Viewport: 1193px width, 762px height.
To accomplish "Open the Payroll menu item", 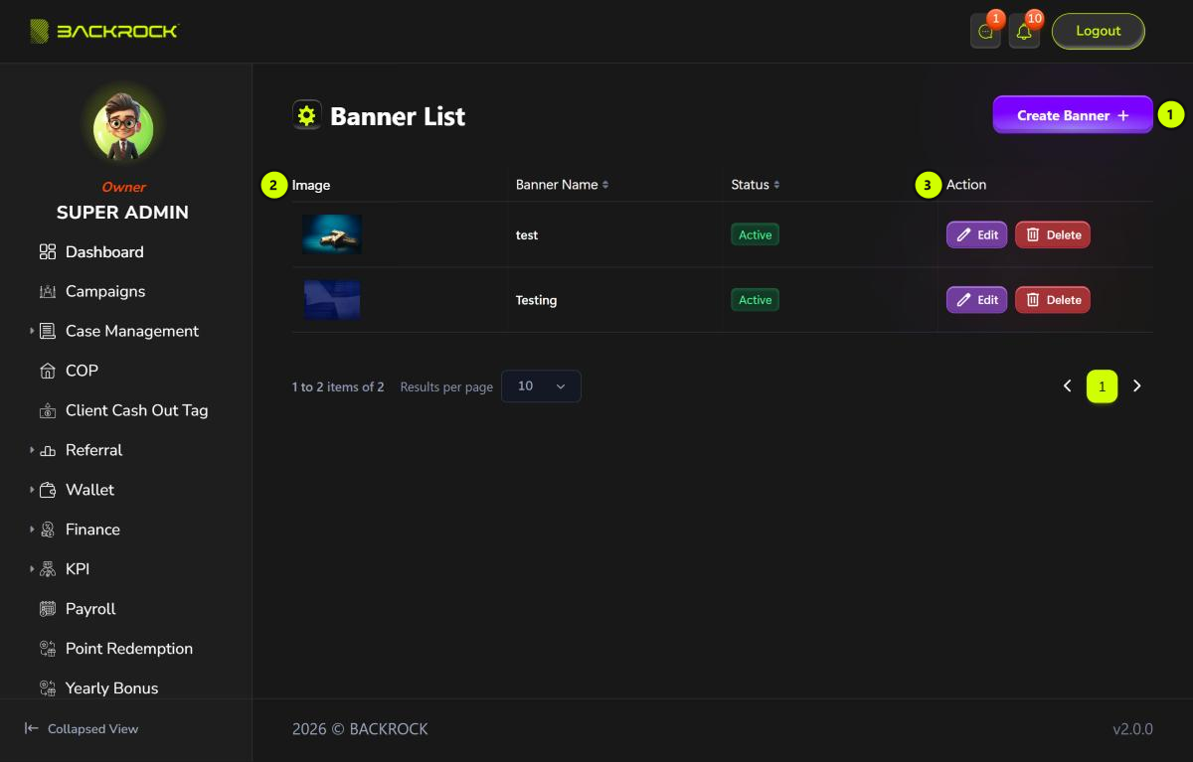I will [x=90, y=610].
